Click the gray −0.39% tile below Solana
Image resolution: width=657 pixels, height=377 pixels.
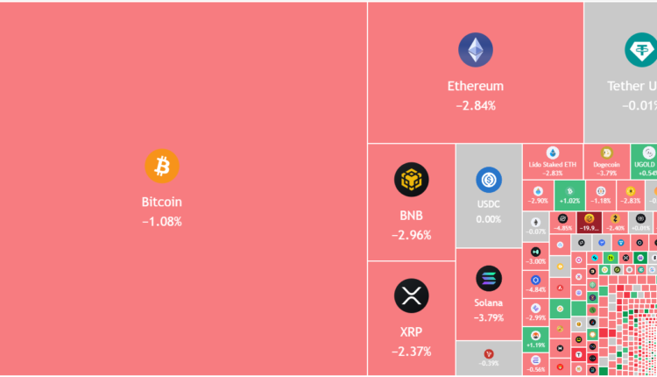(489, 358)
